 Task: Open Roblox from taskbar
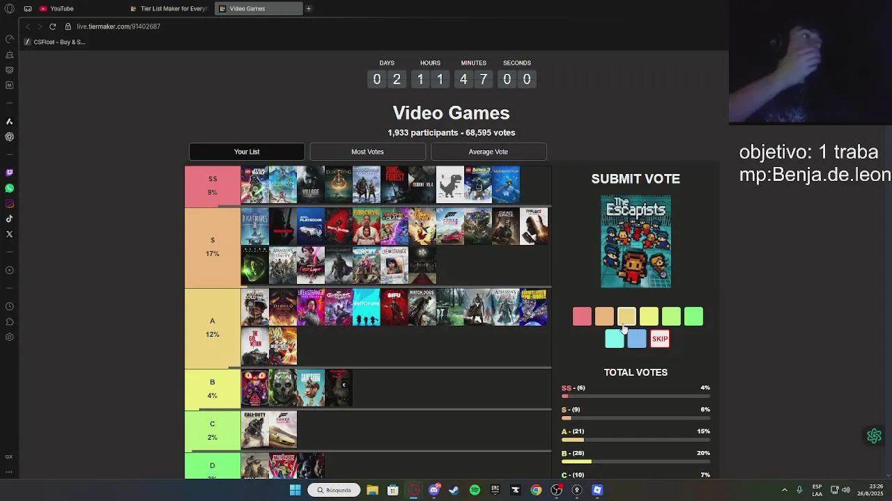click(x=597, y=490)
